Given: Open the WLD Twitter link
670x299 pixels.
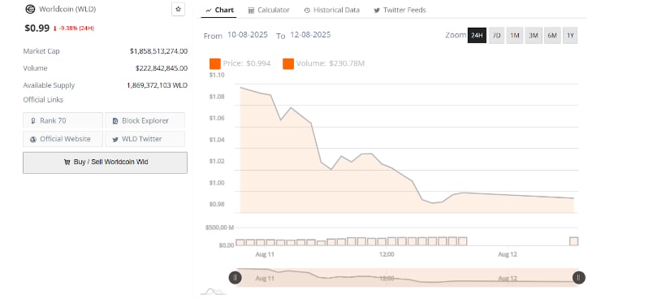Looking at the screenshot, I should tap(145, 139).
